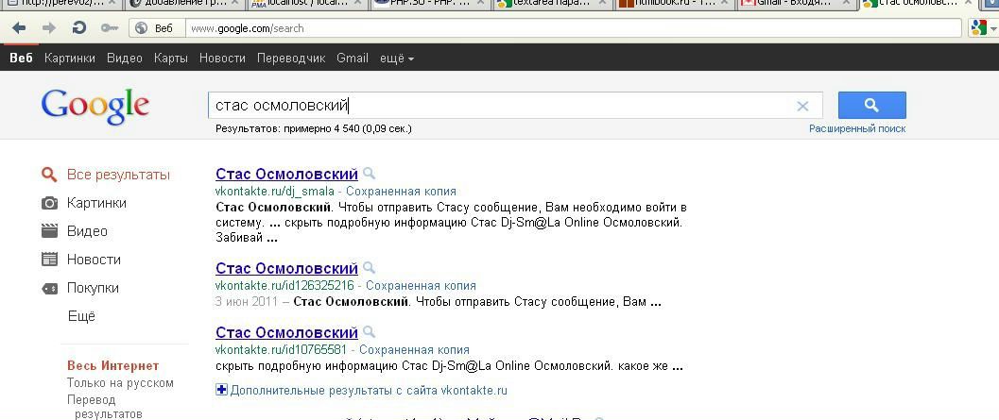
Task: Select the globe Веб button beside address bar
Action: click(157, 28)
